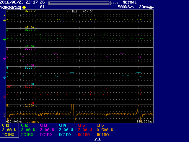
Task: Click channel 3 magenta ground marker
Action: [4, 58]
